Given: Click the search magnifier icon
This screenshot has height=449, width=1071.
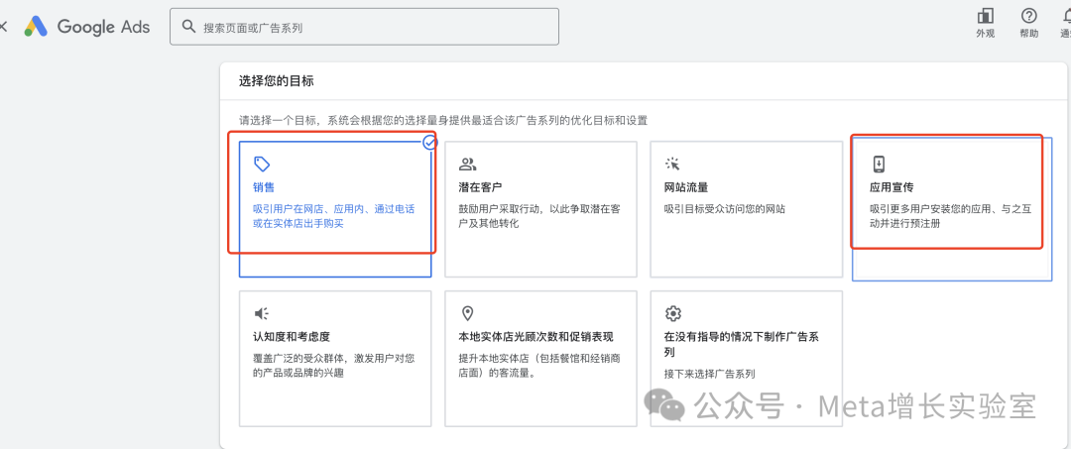Looking at the screenshot, I should [186, 27].
